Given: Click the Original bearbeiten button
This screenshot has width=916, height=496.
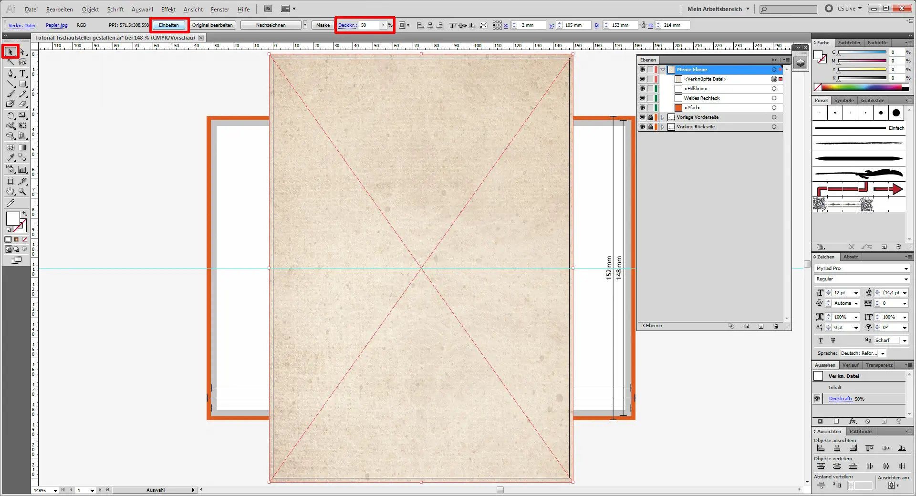Looking at the screenshot, I should (212, 25).
